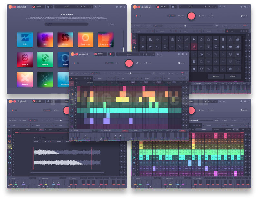
Task: Start playback in the center sequencer window
Action: pyautogui.click(x=74, y=63)
